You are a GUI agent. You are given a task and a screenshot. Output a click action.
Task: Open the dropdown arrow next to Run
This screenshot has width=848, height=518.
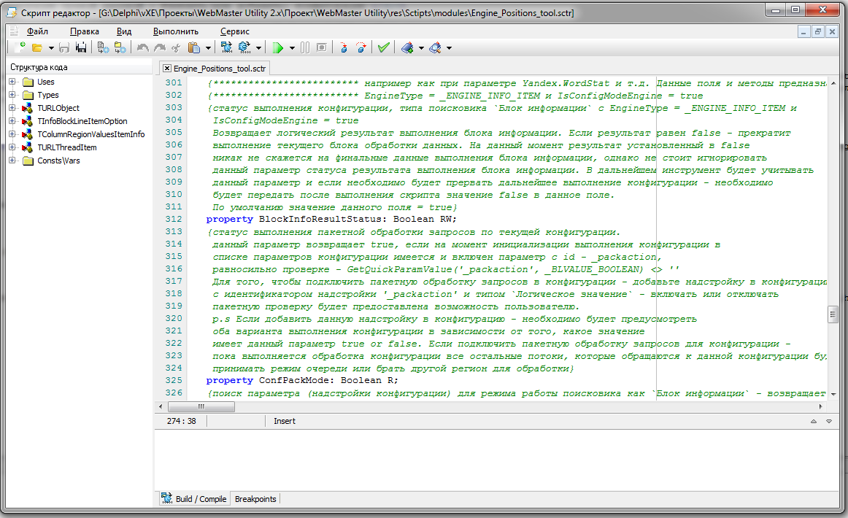(x=292, y=48)
